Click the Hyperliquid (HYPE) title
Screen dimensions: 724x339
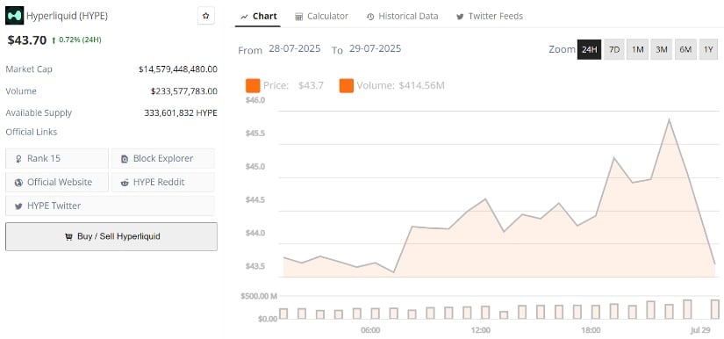point(67,16)
